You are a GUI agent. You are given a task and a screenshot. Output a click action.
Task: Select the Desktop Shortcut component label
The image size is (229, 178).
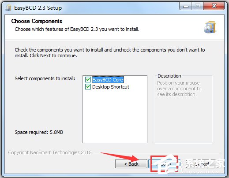pos(111,87)
